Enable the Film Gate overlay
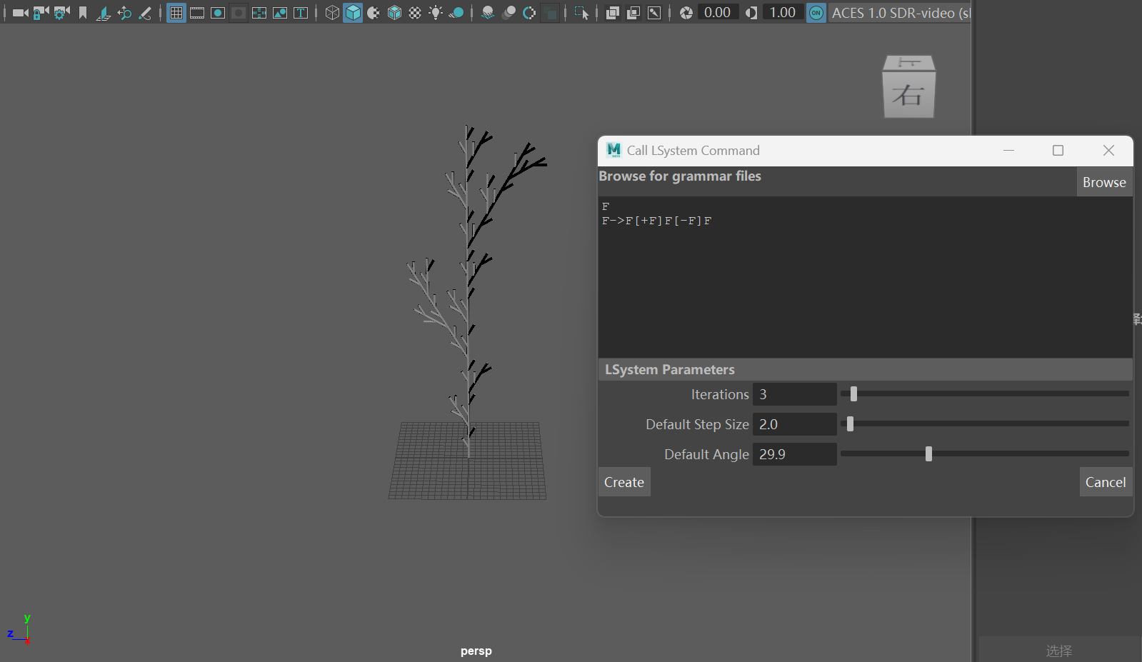Viewport: 1142px width, 662px height. pos(197,13)
